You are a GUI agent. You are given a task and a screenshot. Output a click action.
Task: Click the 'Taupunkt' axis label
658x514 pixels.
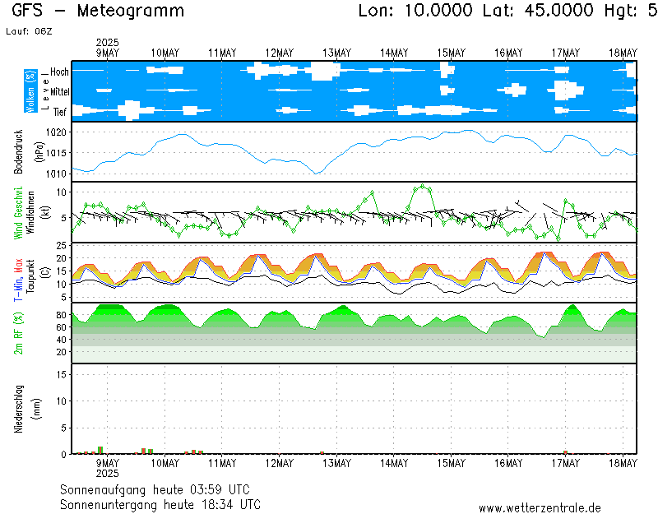tap(30, 276)
